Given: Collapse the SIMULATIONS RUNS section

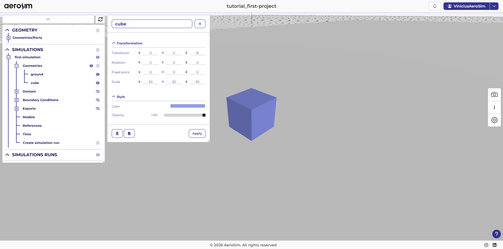Looking at the screenshot, I should tap(7, 155).
